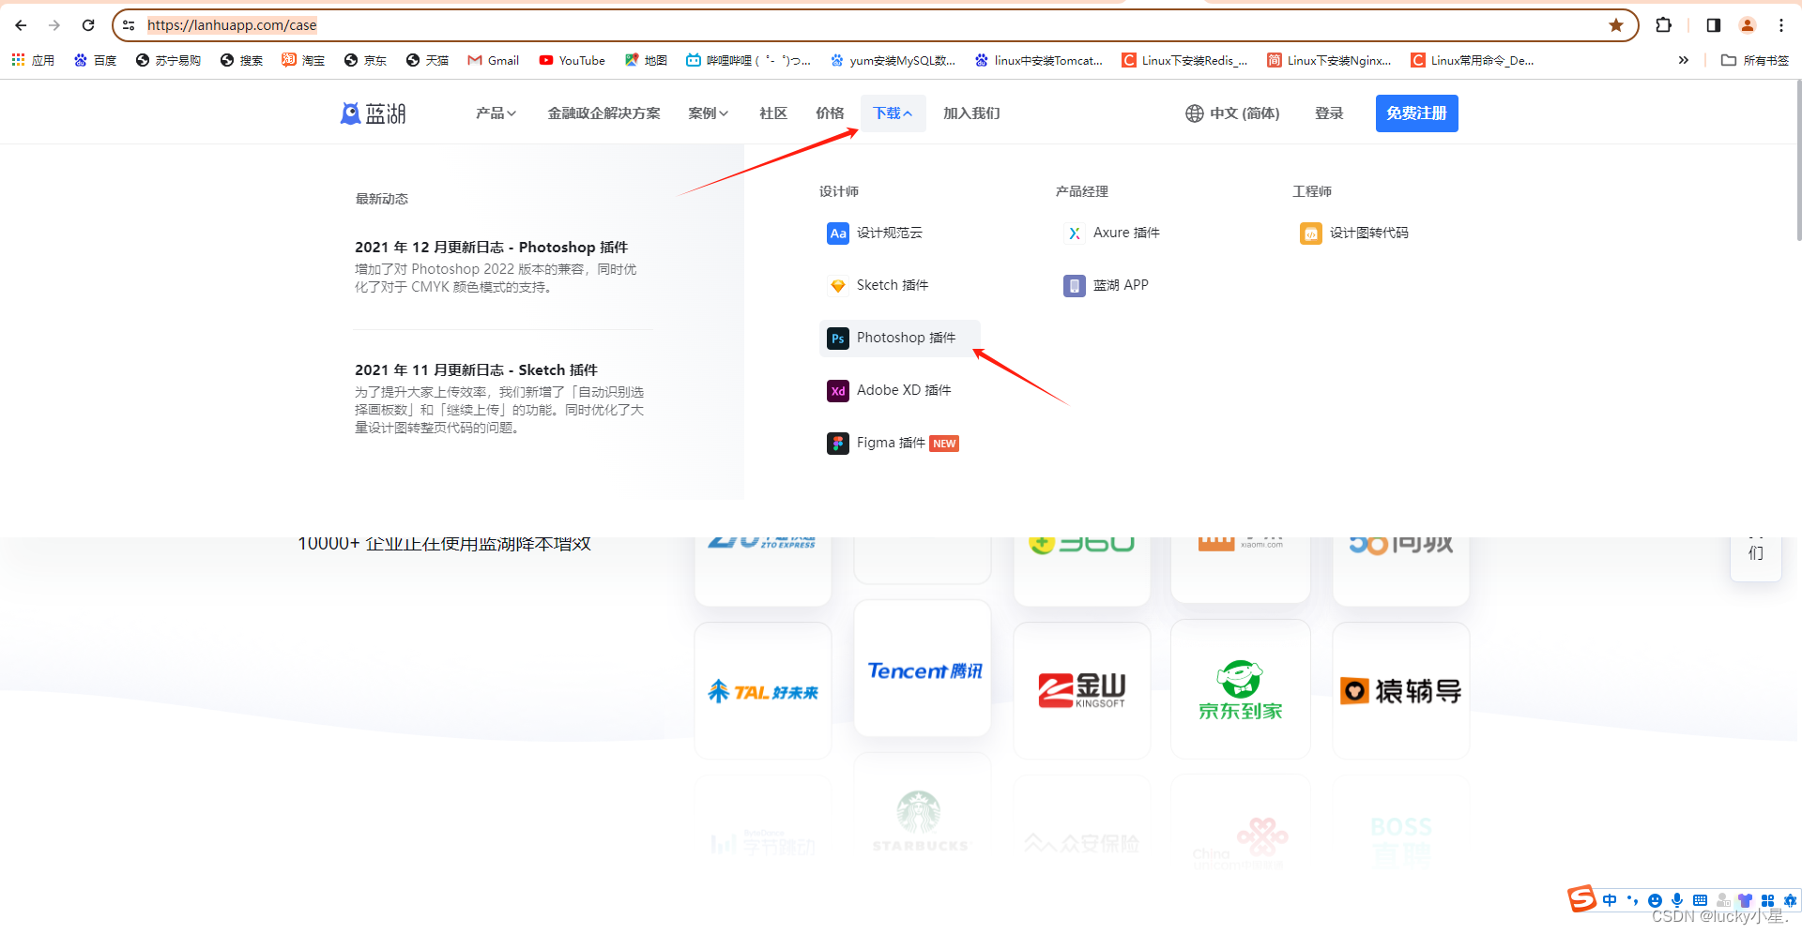Open 金融政企解决方案 nav item

point(603,113)
